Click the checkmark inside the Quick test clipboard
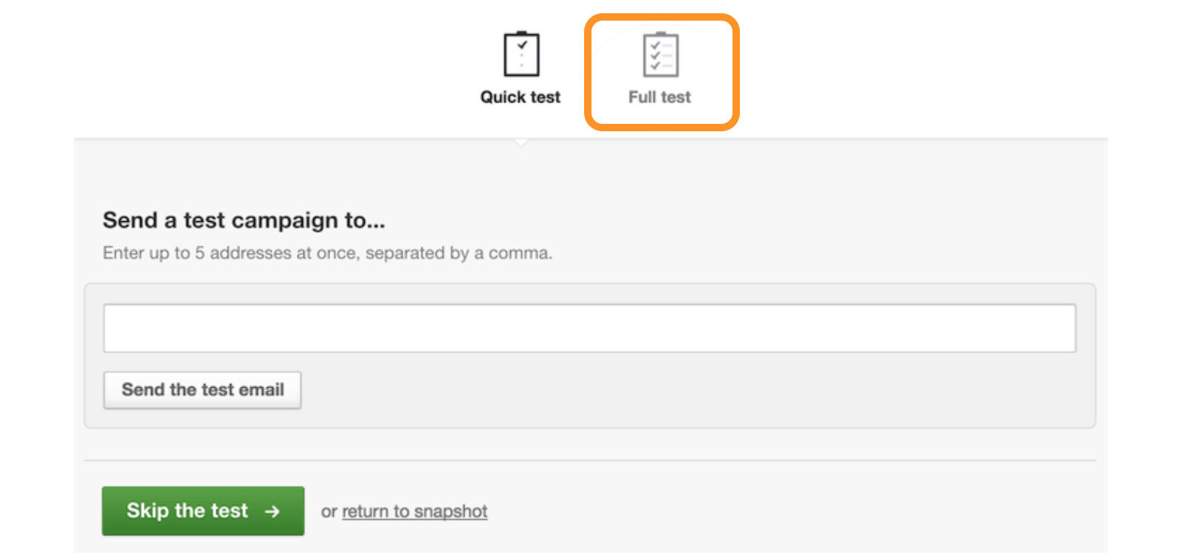 [x=522, y=46]
